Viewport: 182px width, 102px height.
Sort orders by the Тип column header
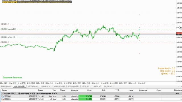pos(54,90)
